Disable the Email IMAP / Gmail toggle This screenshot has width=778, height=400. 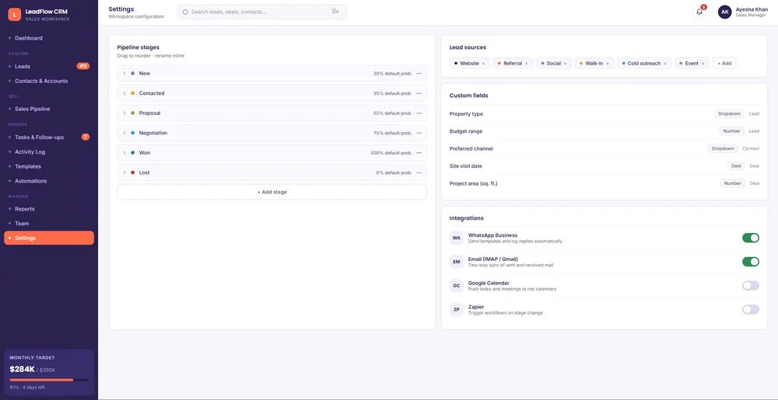(x=750, y=262)
